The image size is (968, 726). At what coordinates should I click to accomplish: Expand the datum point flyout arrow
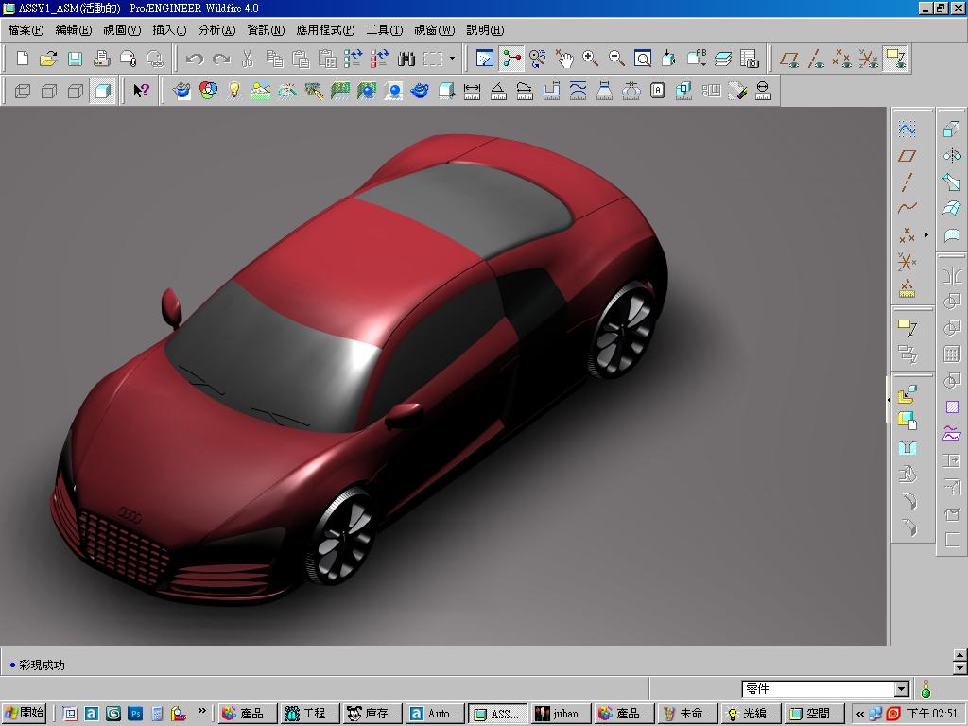(x=926, y=234)
